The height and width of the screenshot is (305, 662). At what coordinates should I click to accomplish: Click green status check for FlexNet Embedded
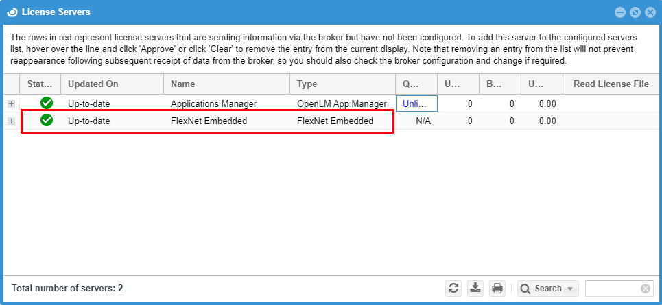tap(47, 121)
